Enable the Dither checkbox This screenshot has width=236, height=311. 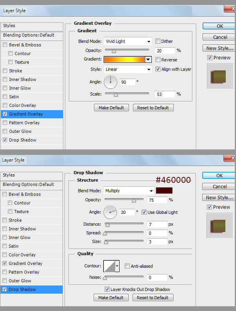(x=158, y=41)
